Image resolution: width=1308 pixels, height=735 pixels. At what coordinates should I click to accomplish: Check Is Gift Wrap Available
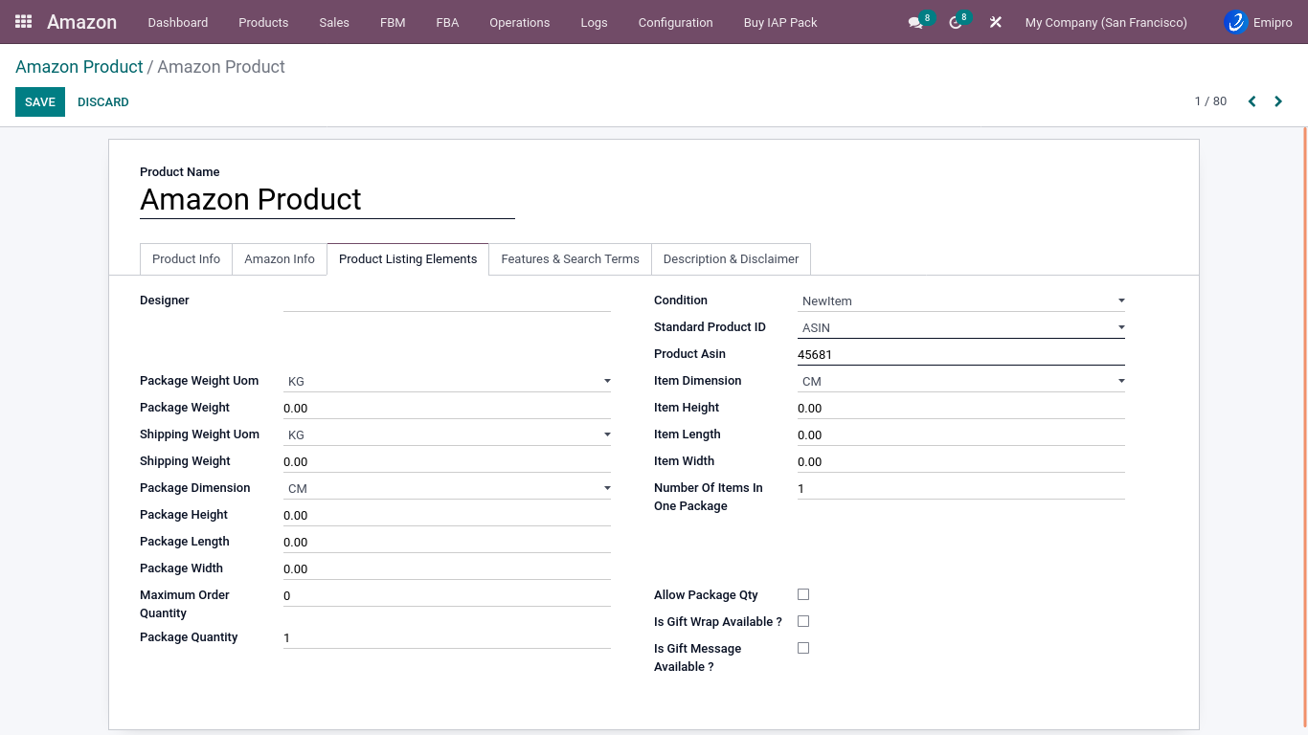click(x=803, y=621)
